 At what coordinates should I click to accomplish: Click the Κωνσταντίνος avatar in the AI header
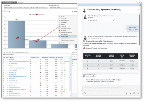(84, 10)
